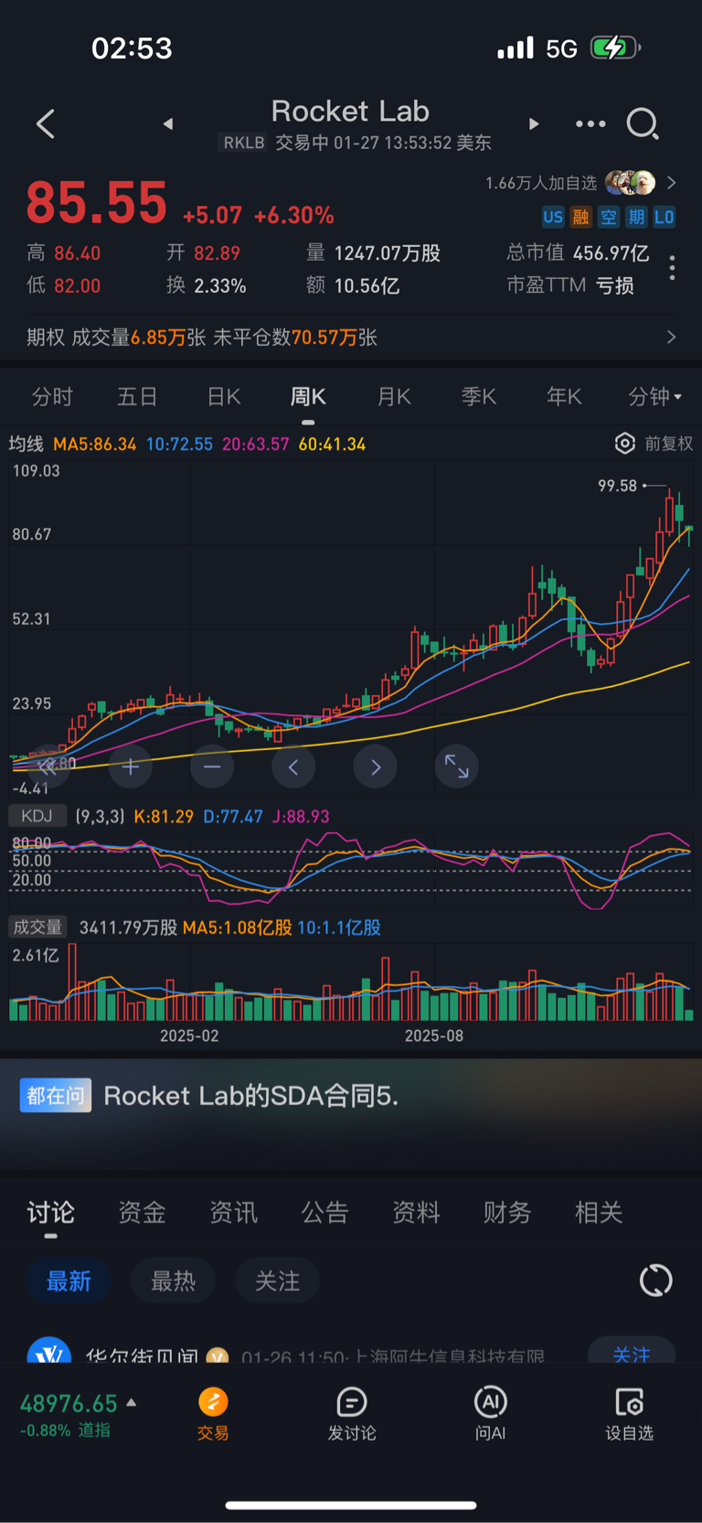Open the 1.66万人加自选 chevron
This screenshot has height=1523, width=702.
(x=672, y=183)
